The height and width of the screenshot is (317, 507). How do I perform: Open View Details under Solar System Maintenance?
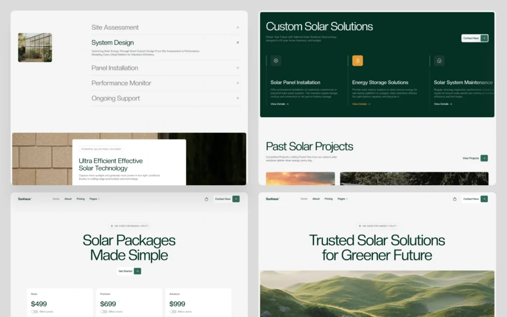[443, 104]
